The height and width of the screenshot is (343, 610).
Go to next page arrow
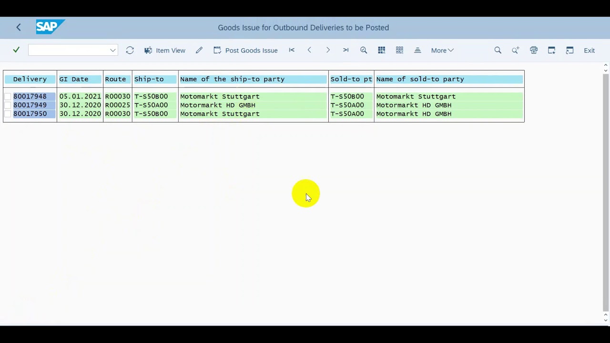328,50
